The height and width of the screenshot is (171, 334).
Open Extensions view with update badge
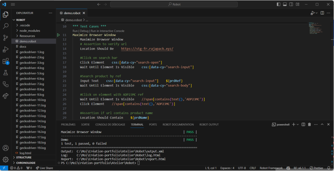6,61
